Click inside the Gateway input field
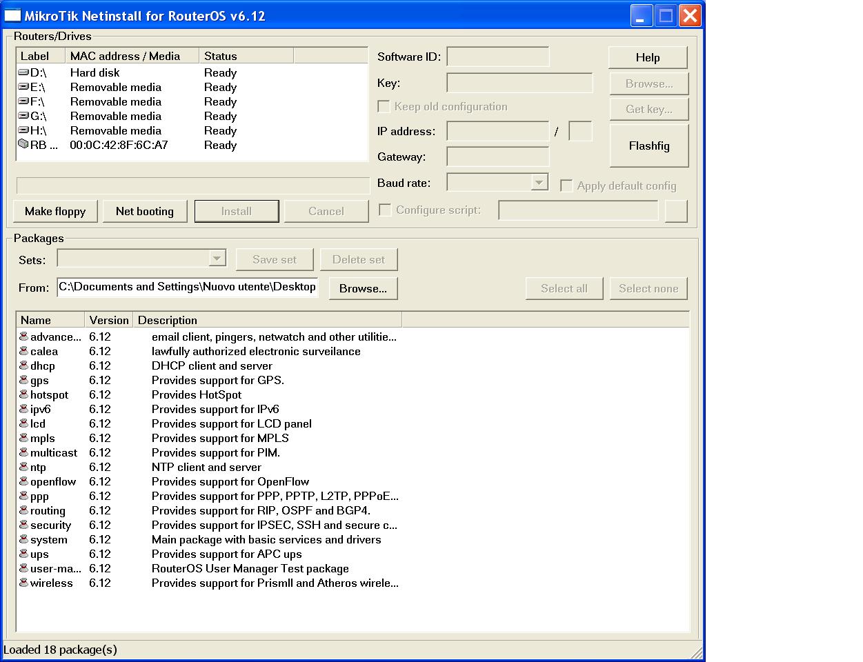The image size is (863, 662). 497,157
